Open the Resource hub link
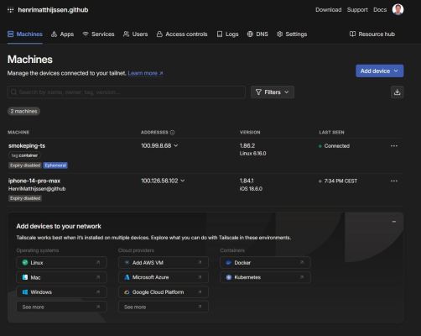The image size is (421, 336). (372, 34)
